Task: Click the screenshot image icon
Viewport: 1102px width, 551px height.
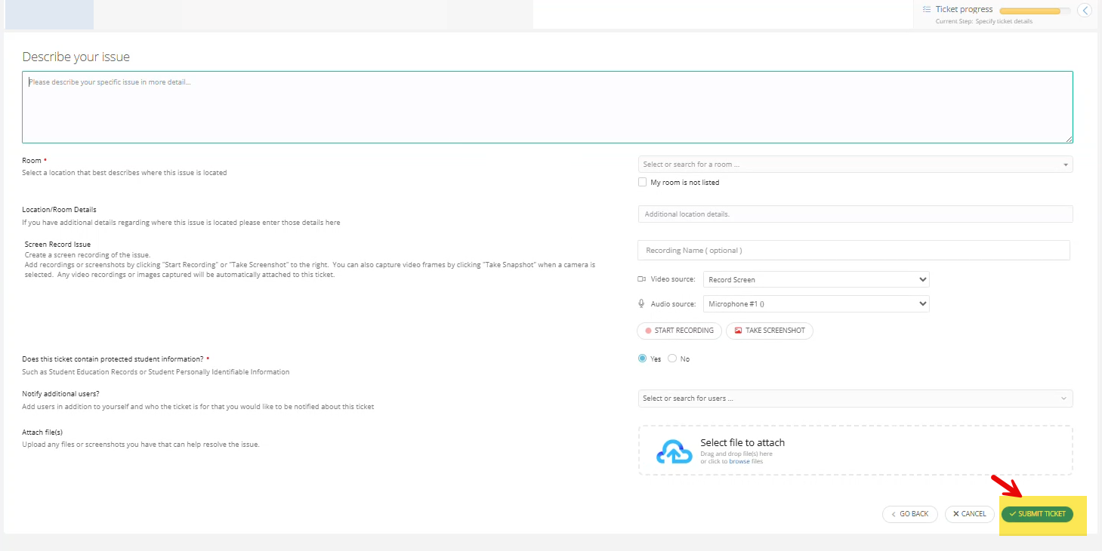Action: pos(738,331)
